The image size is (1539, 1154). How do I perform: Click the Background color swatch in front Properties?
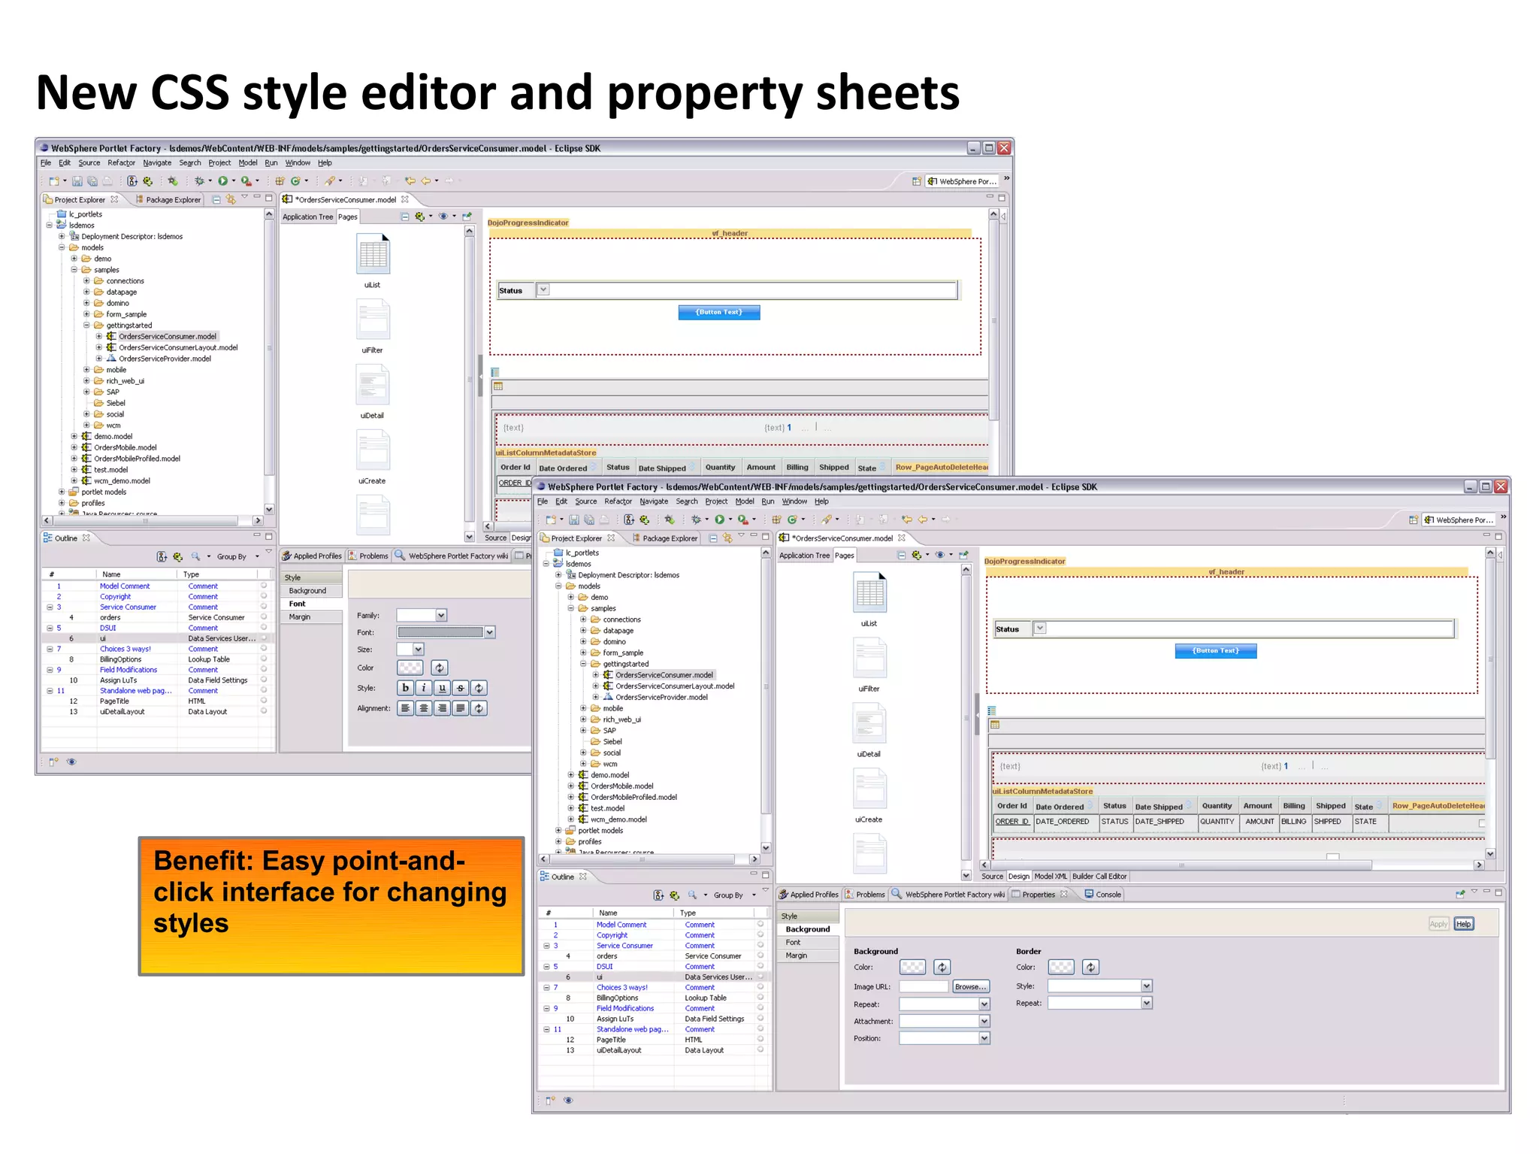(x=913, y=968)
